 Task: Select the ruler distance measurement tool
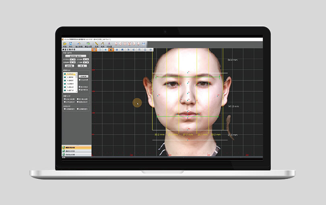click(97, 43)
